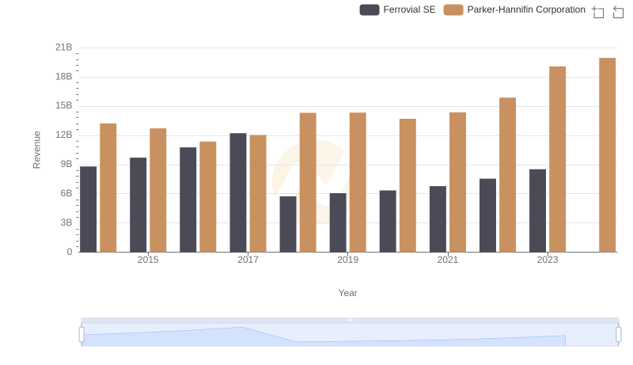Click the 2019 x-axis label
633x365 pixels.
click(347, 260)
